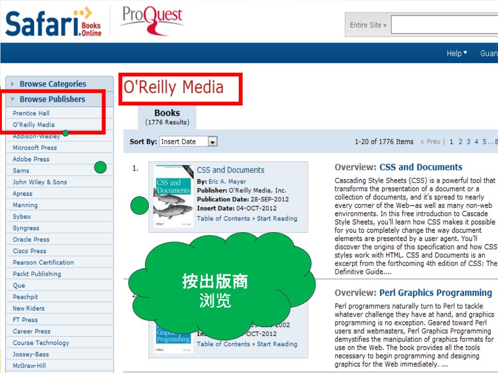Select McGraw-Hill publisher

pos(29,366)
